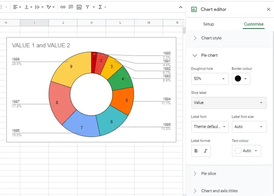Select column I header
The height and width of the screenshot is (196, 274).
tap(34, 23)
